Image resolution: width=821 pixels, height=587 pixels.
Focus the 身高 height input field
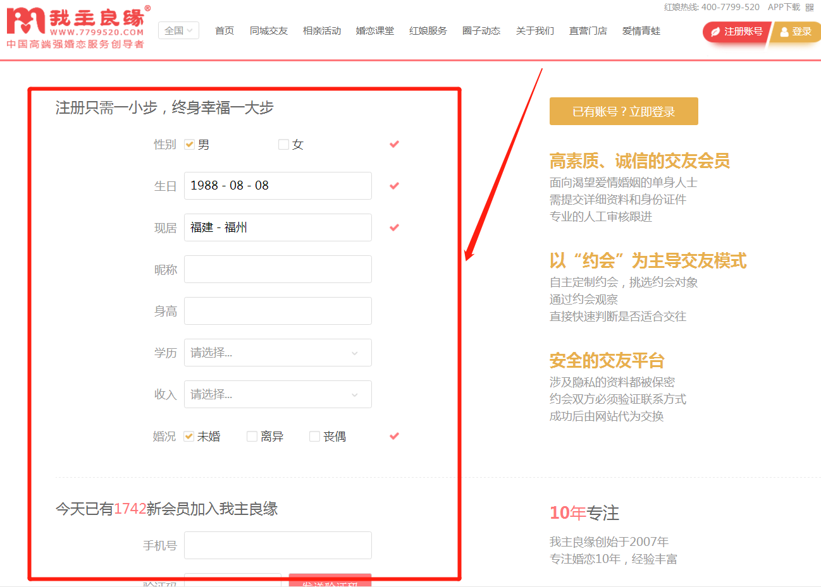(278, 311)
